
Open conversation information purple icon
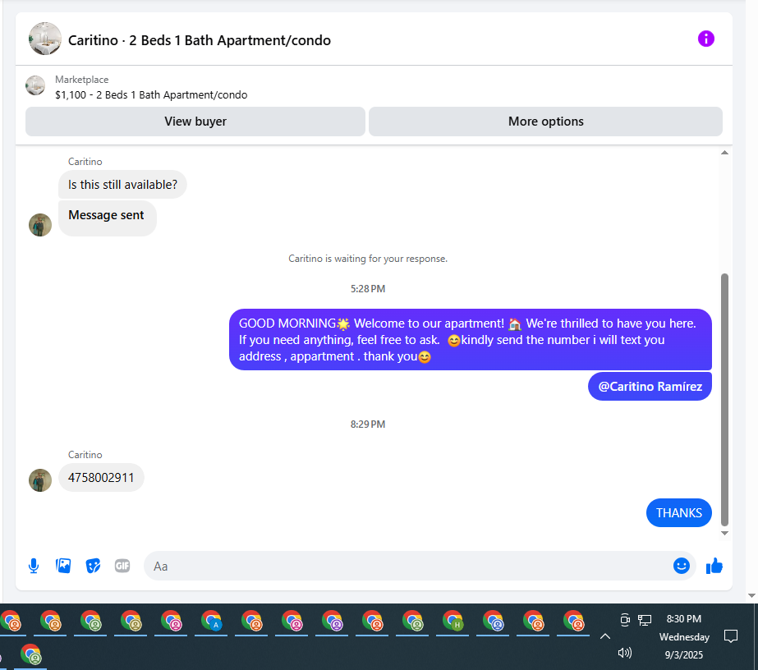click(705, 39)
